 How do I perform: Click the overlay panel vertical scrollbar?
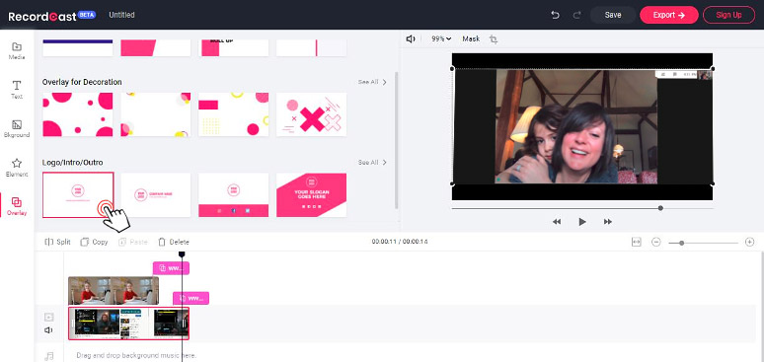click(x=396, y=140)
